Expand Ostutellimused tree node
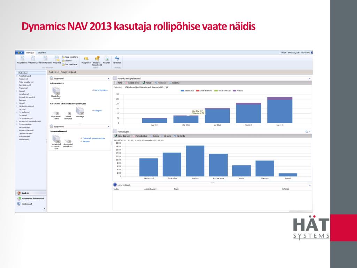Viewport: 357px width, 268px height. point(17,112)
